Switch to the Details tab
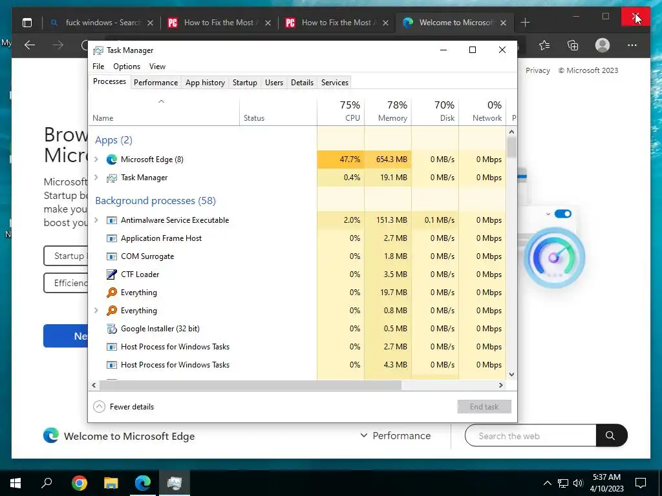662x496 pixels. [303, 83]
